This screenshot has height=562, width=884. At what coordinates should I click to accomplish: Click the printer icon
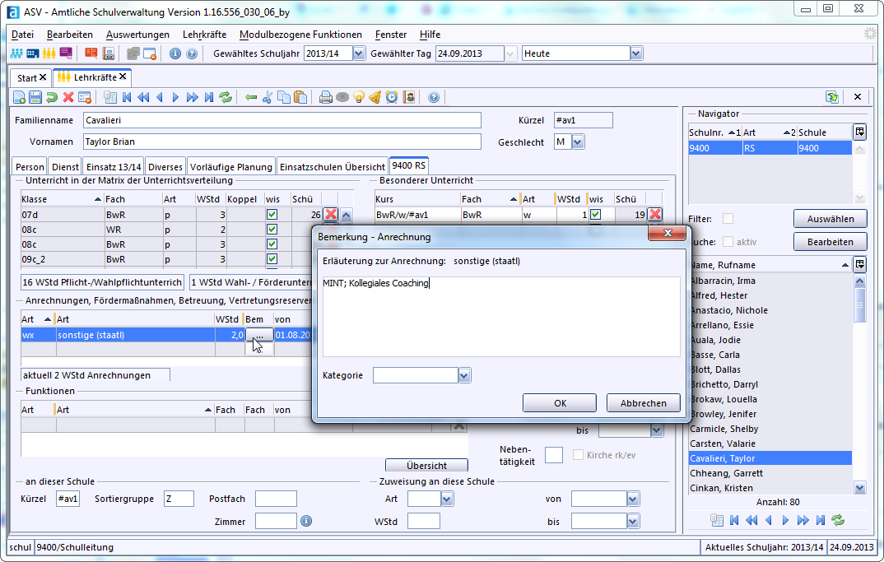click(x=325, y=98)
